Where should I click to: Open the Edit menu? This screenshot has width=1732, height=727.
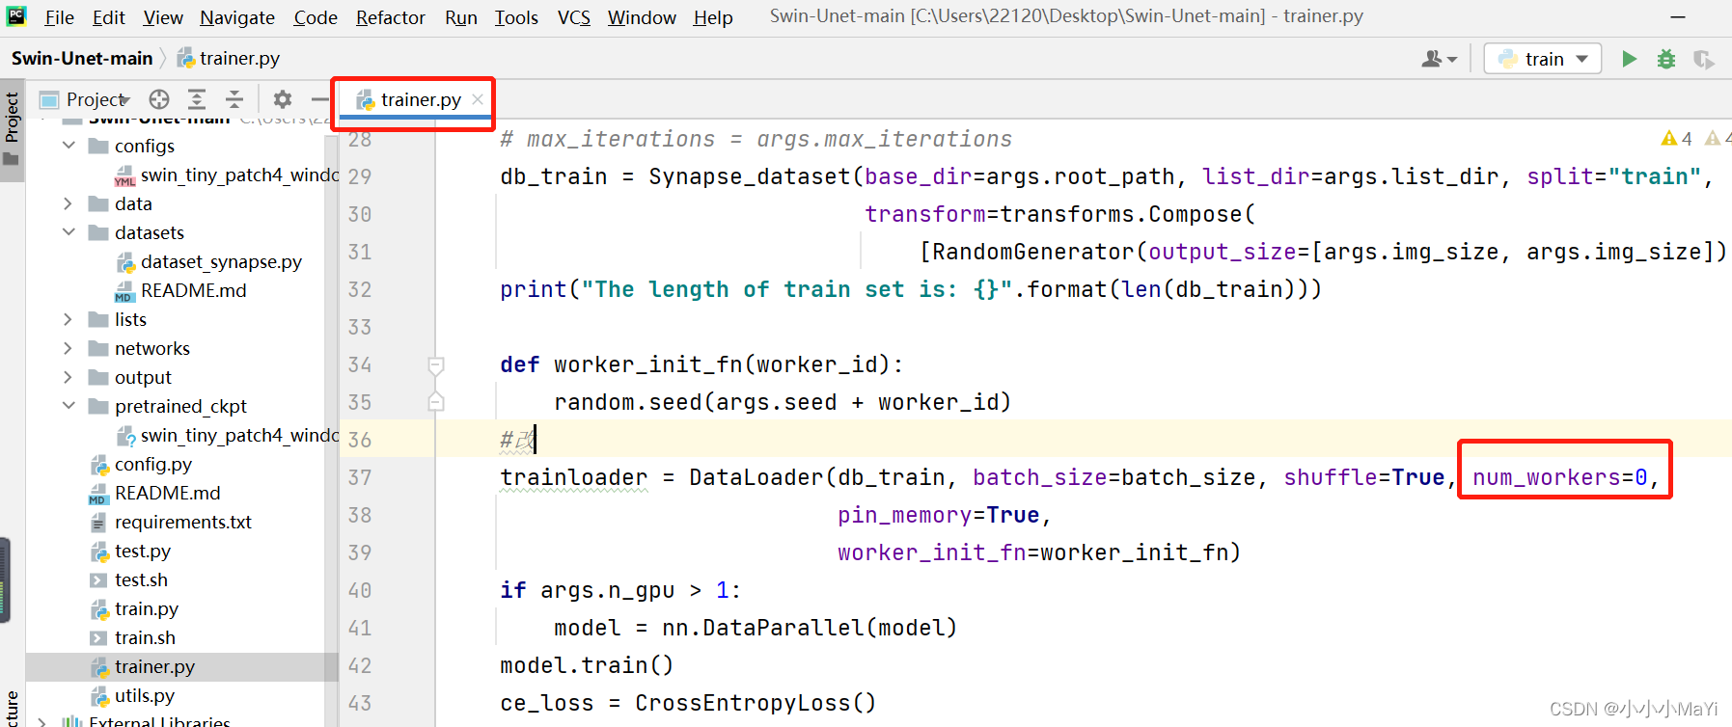click(108, 17)
